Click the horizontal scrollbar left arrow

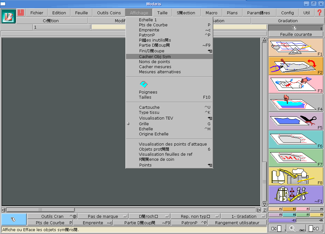click(x=3, y=210)
